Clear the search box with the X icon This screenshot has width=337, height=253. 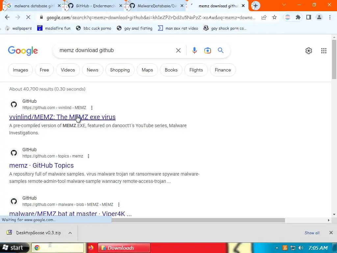[x=178, y=50]
